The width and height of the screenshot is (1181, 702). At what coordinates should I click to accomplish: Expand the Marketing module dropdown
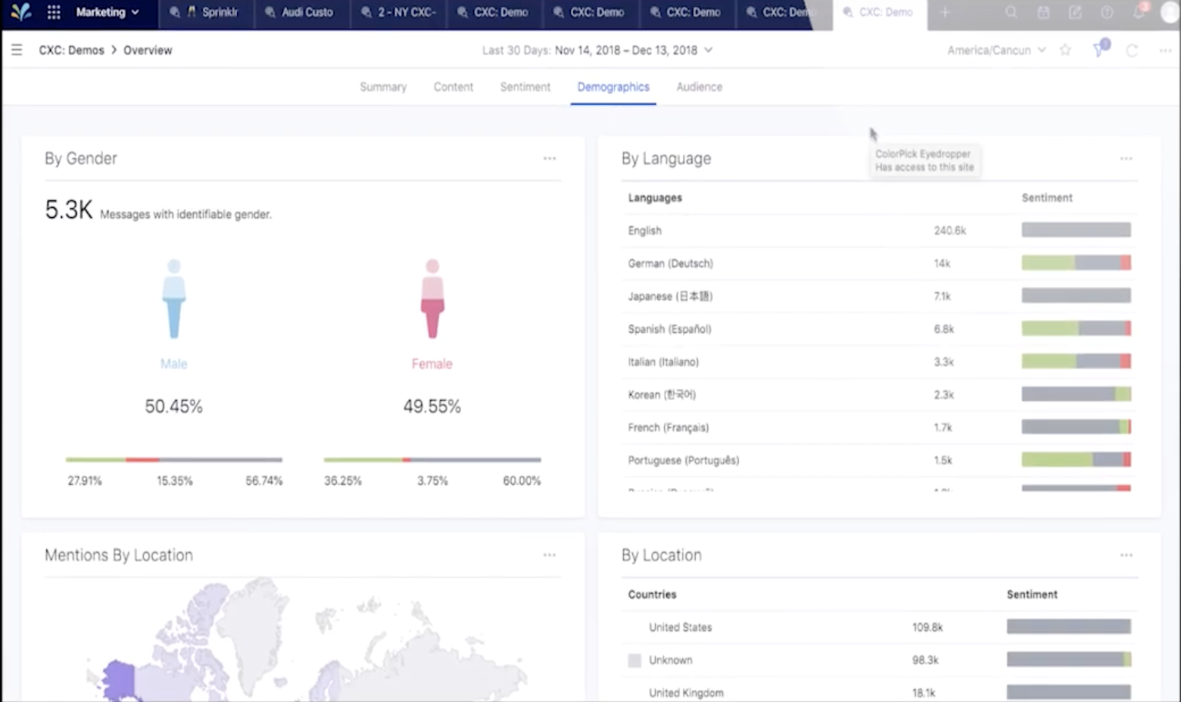coord(107,12)
